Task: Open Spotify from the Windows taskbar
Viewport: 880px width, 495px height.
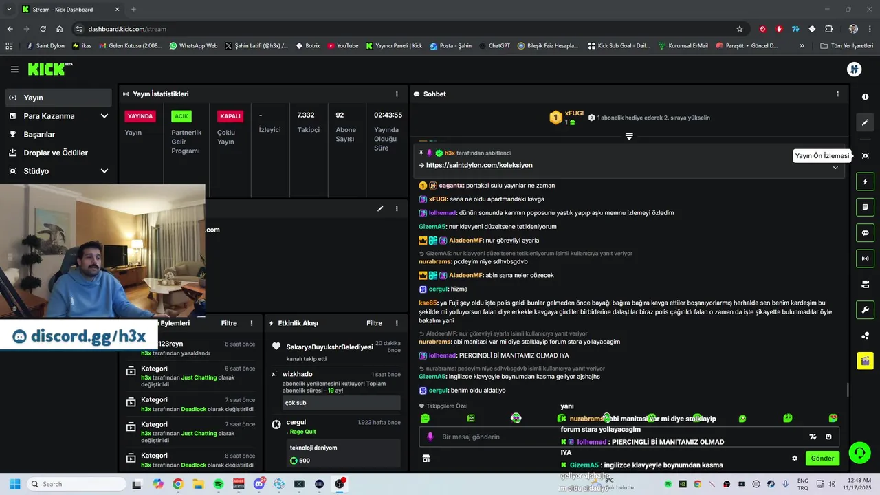Action: 219,484
